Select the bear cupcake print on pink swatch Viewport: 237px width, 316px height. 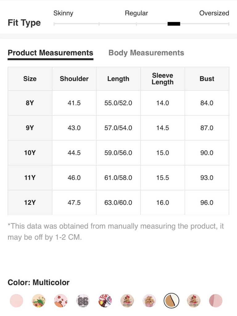(149, 301)
